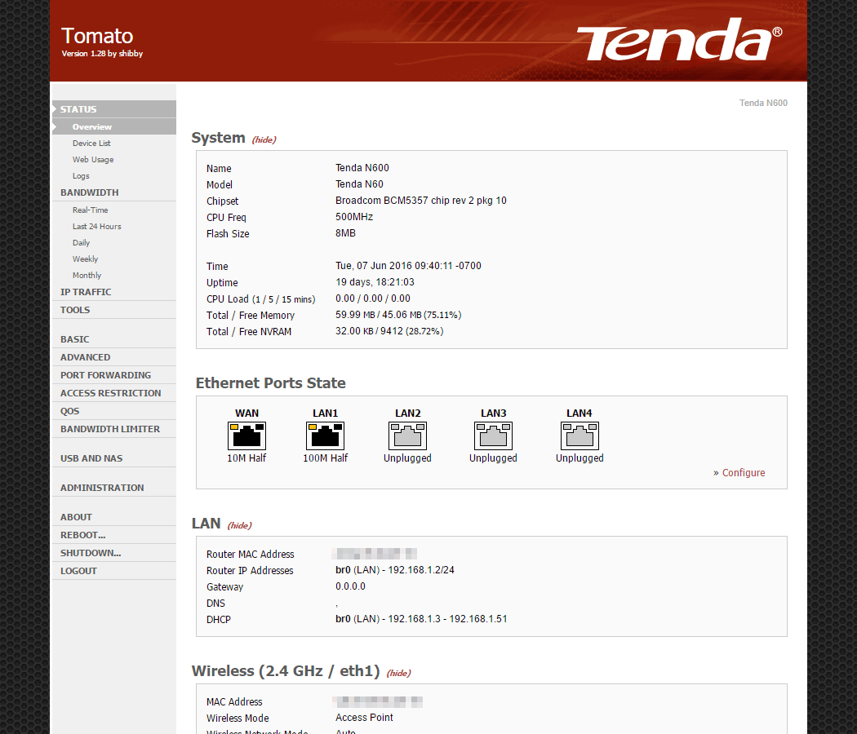Click the Tenda N600 label top right
Viewport: 857px width, 734px height.
coord(763,104)
